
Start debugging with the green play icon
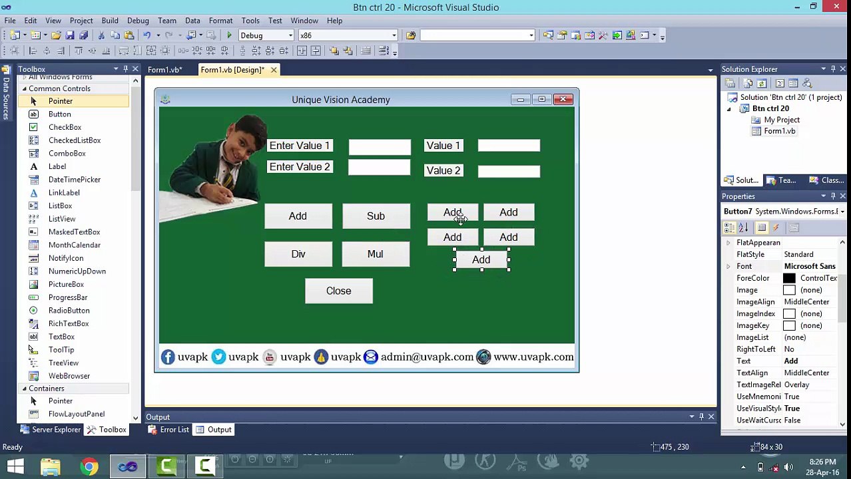coord(229,35)
